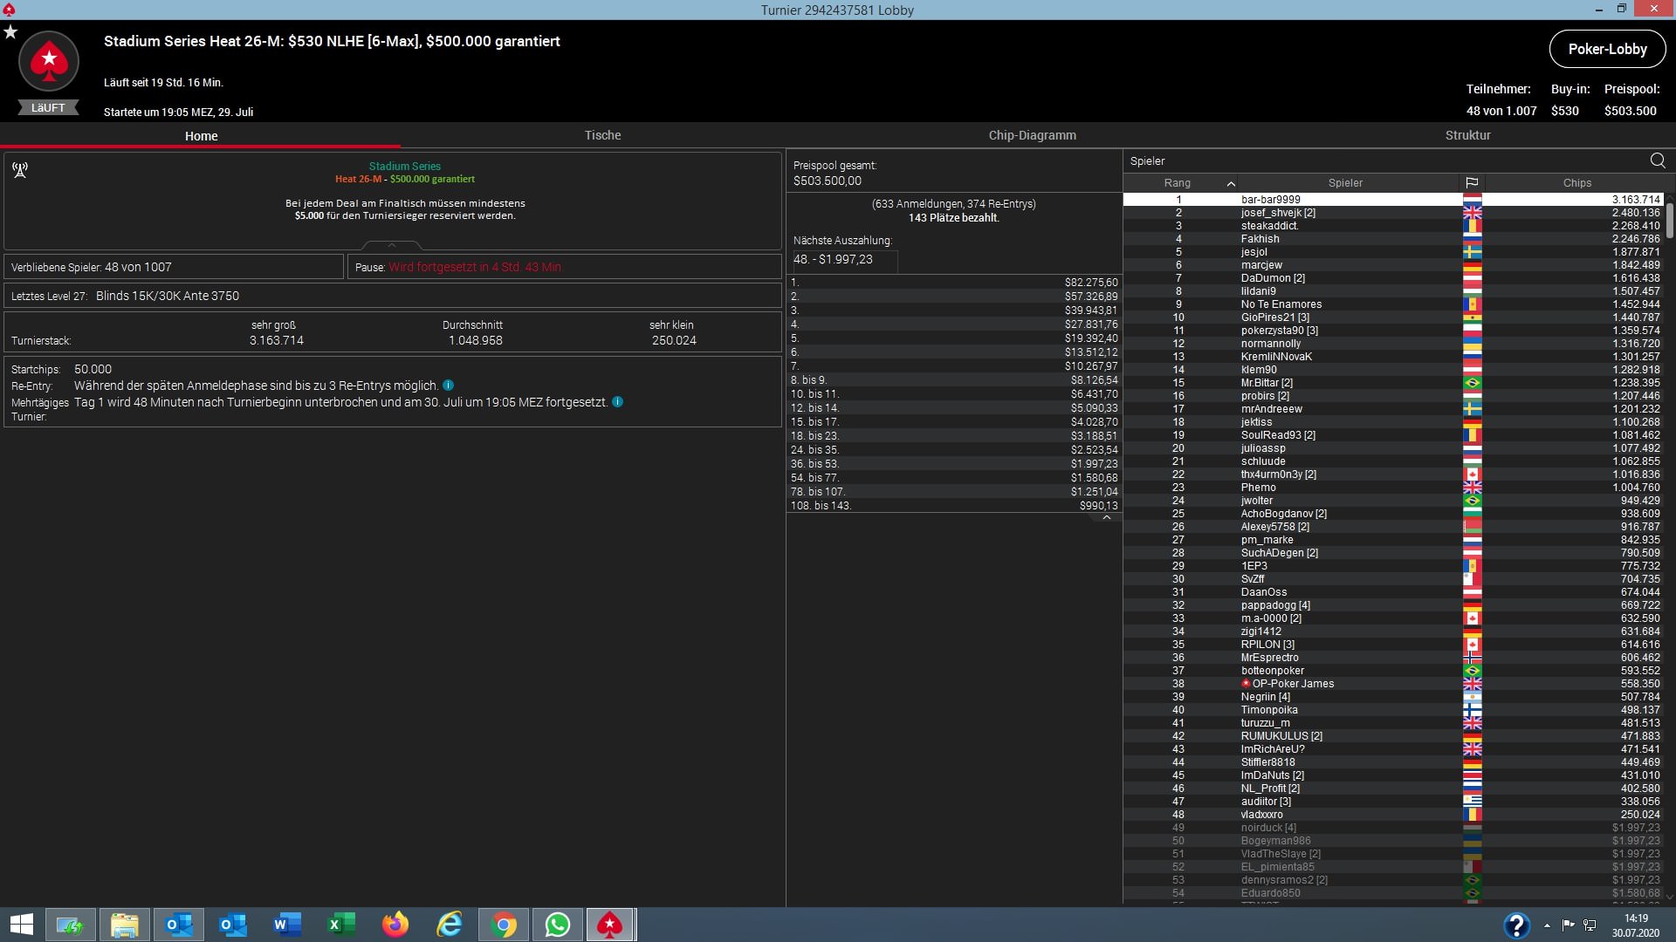Open WhatsApp from the taskbar

pyautogui.click(x=557, y=925)
